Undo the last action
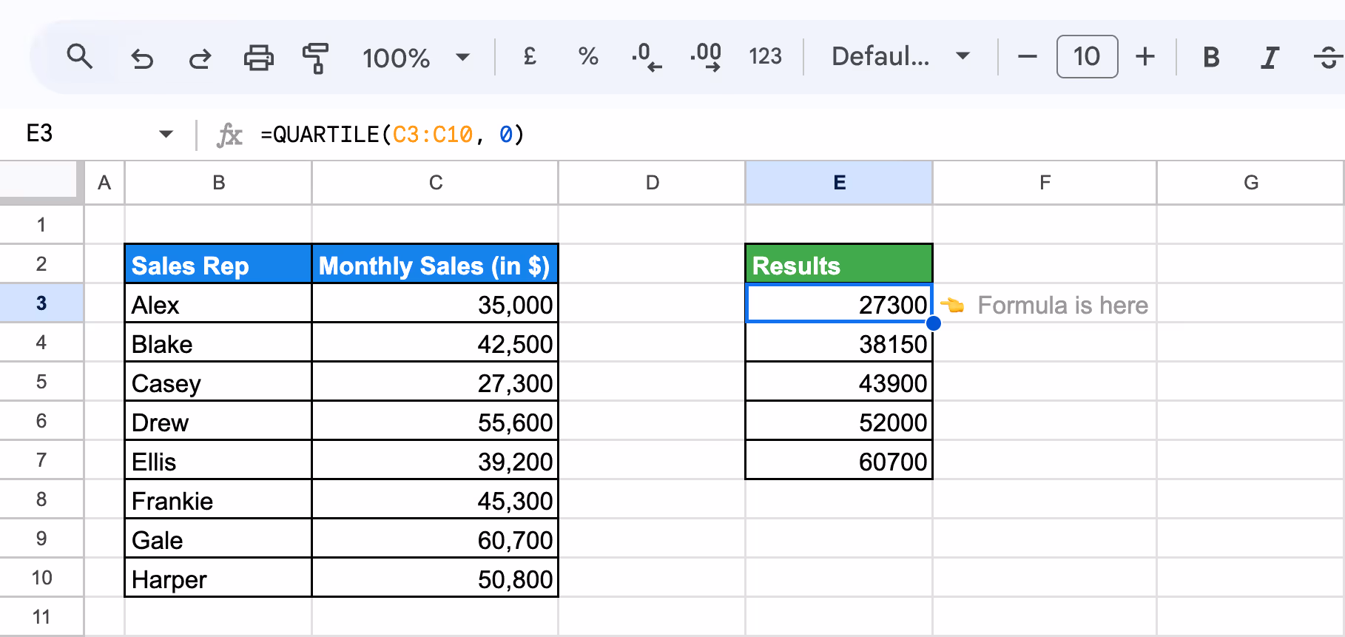The image size is (1345, 637). (x=141, y=57)
